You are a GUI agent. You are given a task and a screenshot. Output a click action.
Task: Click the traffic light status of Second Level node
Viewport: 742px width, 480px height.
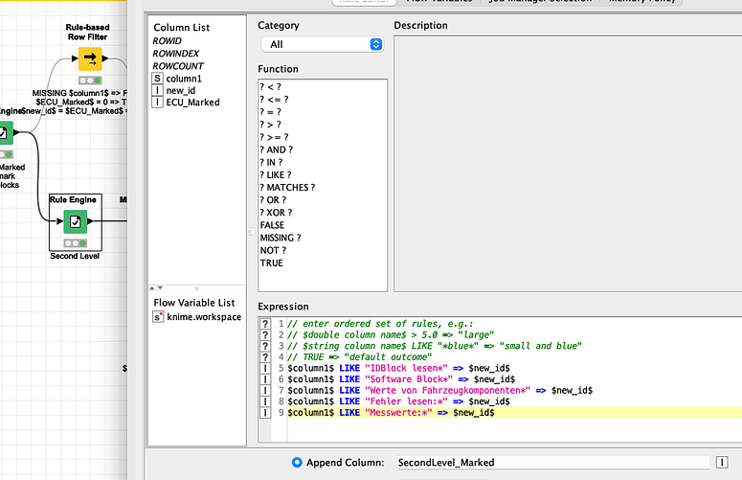click(76, 243)
